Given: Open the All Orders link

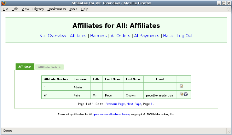Looking at the screenshot, I should click(121, 36).
